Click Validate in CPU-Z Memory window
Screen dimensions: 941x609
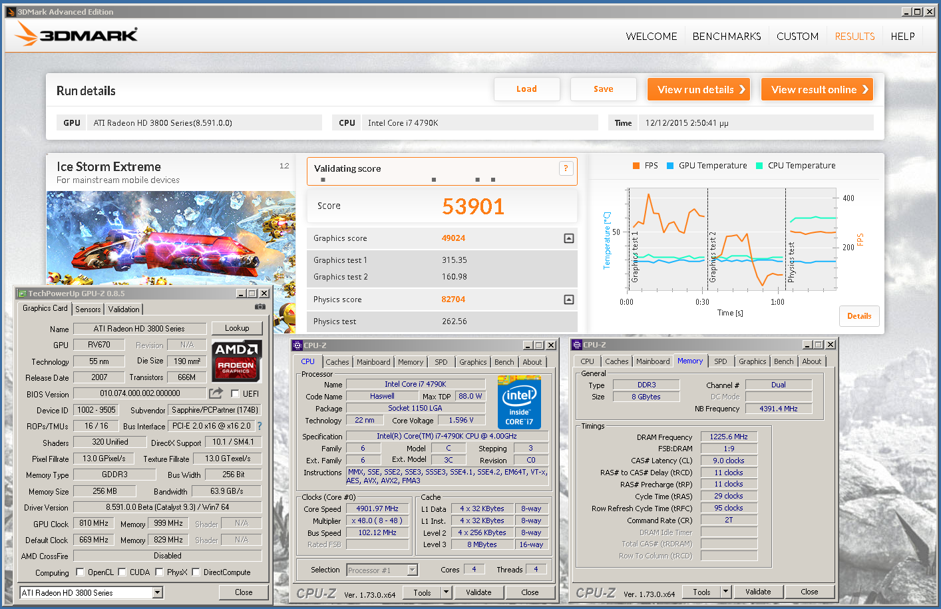[x=758, y=592]
